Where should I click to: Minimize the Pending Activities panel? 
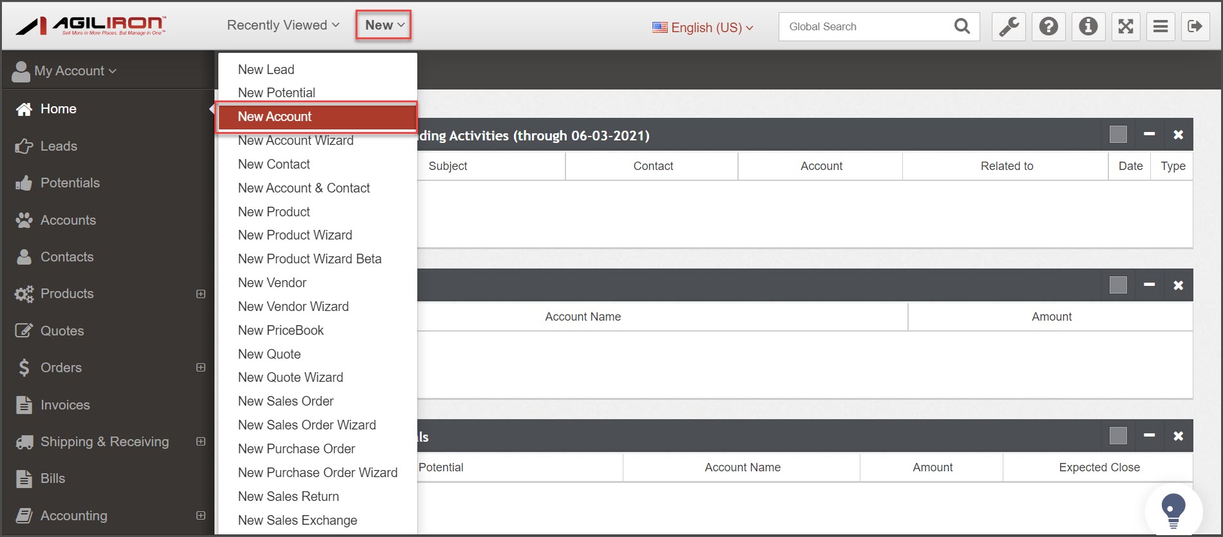(1149, 135)
